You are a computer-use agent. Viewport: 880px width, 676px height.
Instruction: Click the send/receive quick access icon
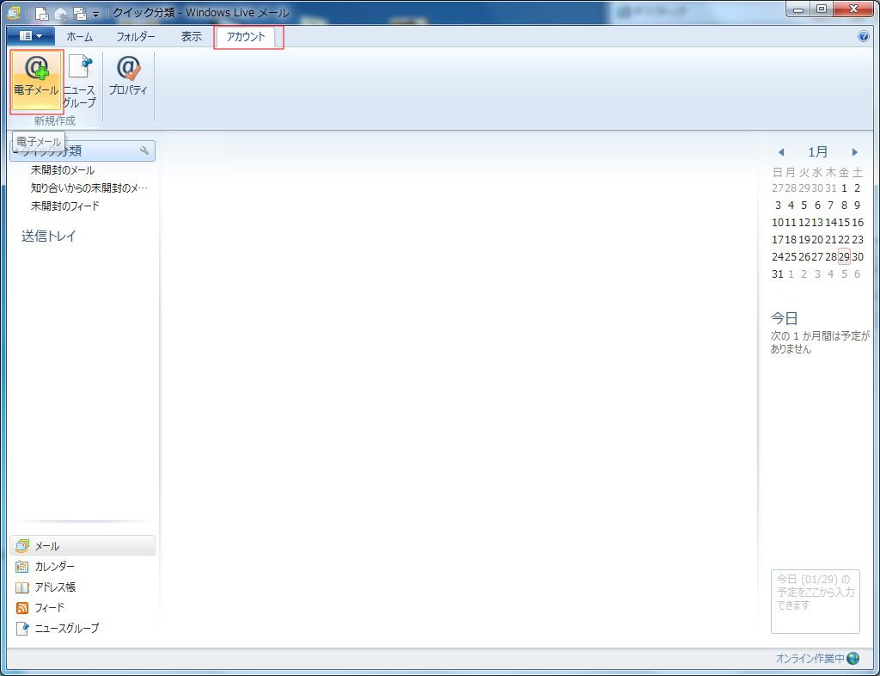[79, 13]
